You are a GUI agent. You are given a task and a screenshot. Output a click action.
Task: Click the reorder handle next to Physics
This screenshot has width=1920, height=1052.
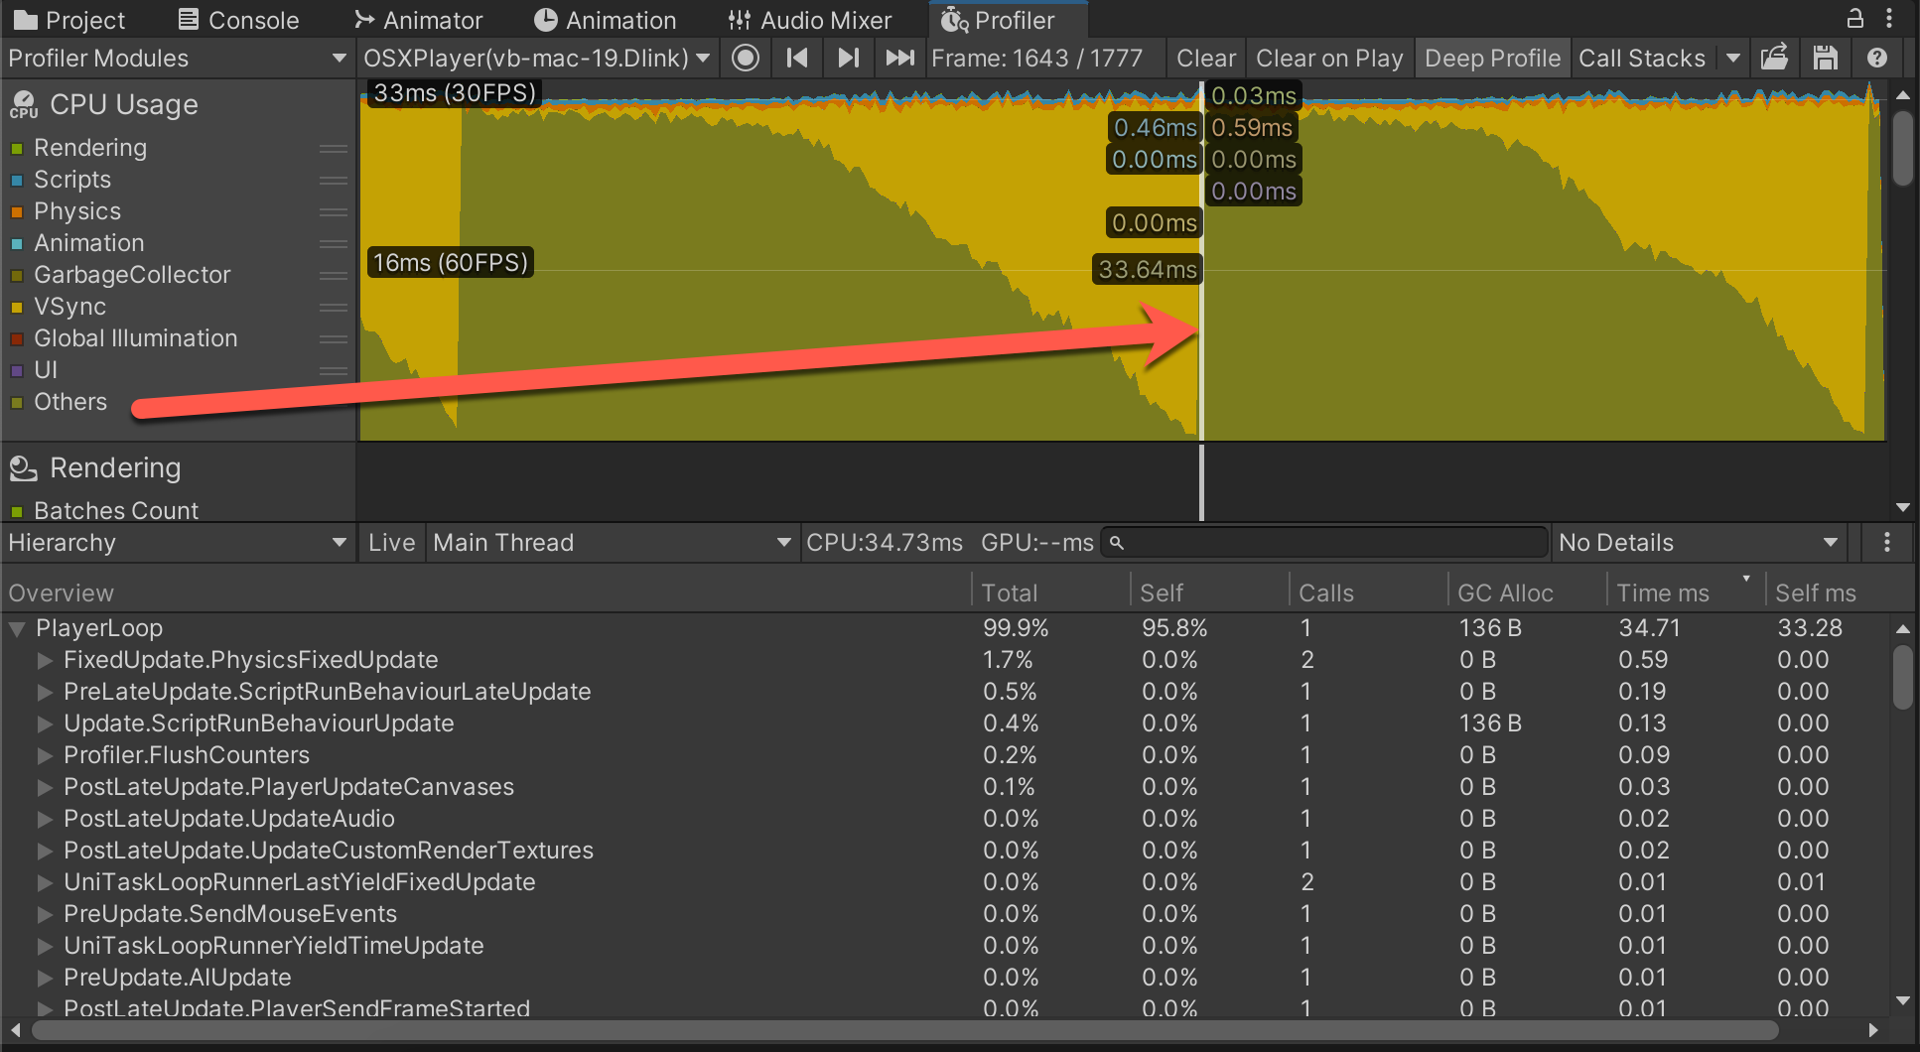[334, 212]
